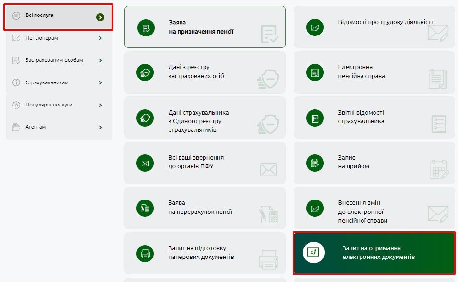Click the round arrow next to Всі послуги

tap(100, 17)
